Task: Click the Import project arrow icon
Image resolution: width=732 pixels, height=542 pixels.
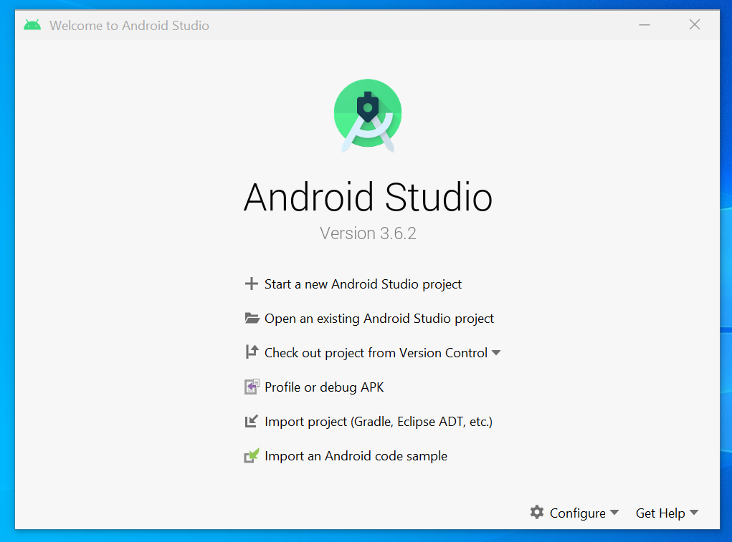Action: click(251, 421)
